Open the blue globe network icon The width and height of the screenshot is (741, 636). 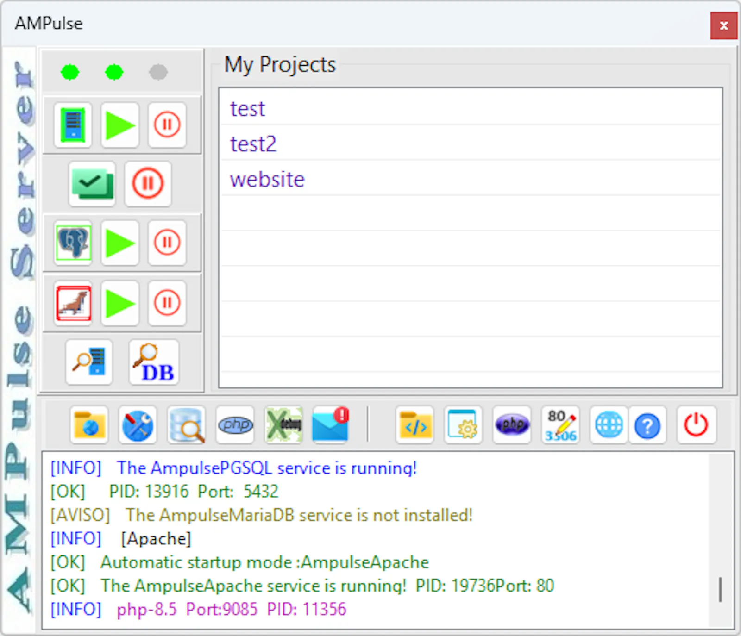coord(609,425)
